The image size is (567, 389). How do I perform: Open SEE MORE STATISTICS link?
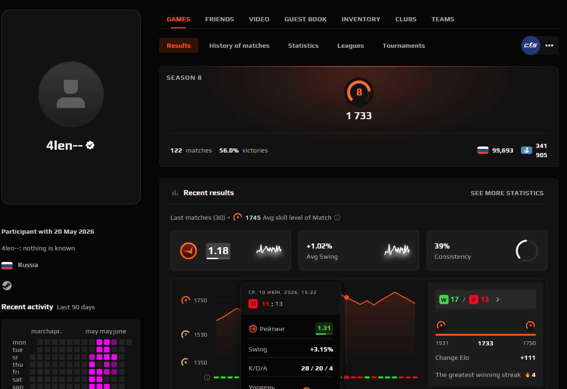(507, 193)
